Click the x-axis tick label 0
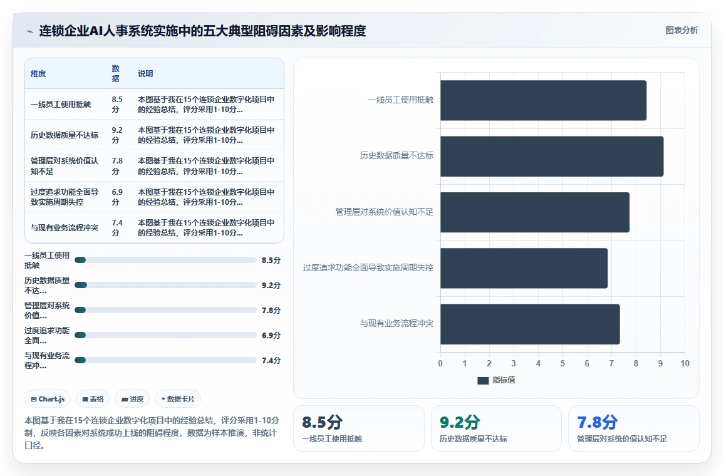The width and height of the screenshot is (724, 476). (440, 363)
